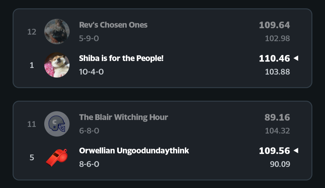325x188 pixels.
Task: Open Orwellian Ungoodundaythink team page
Action: [x=134, y=150]
